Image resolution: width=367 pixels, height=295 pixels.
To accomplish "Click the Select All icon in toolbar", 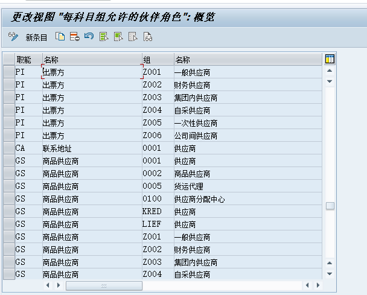I will (104, 37).
